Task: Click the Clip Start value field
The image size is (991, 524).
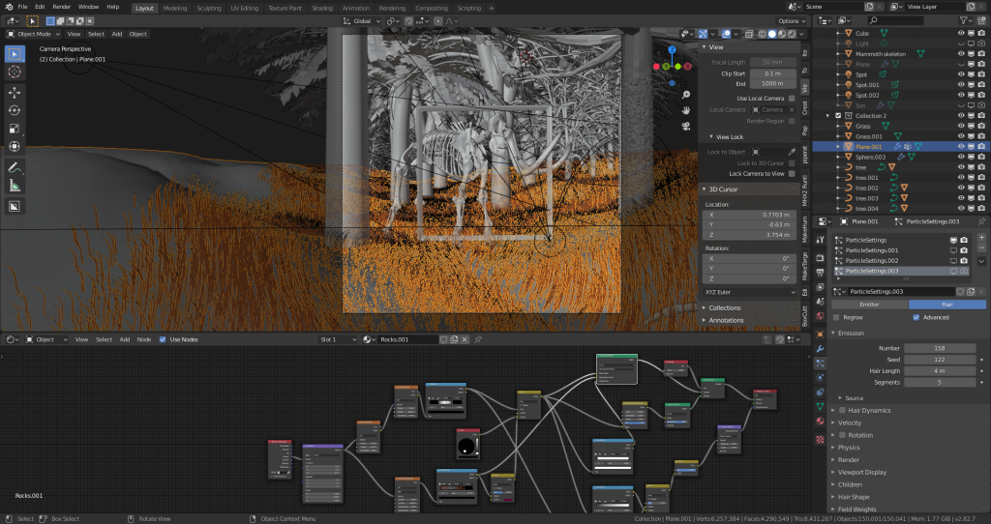Action: pos(773,73)
